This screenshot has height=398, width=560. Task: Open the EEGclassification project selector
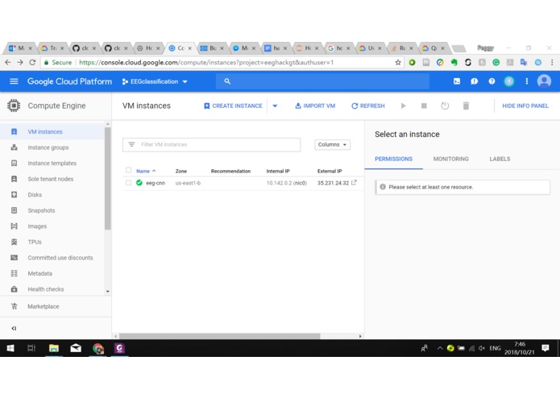click(x=155, y=81)
